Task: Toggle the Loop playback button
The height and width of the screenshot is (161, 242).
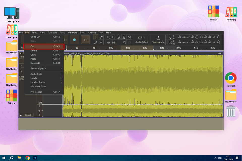Action: (85, 40)
